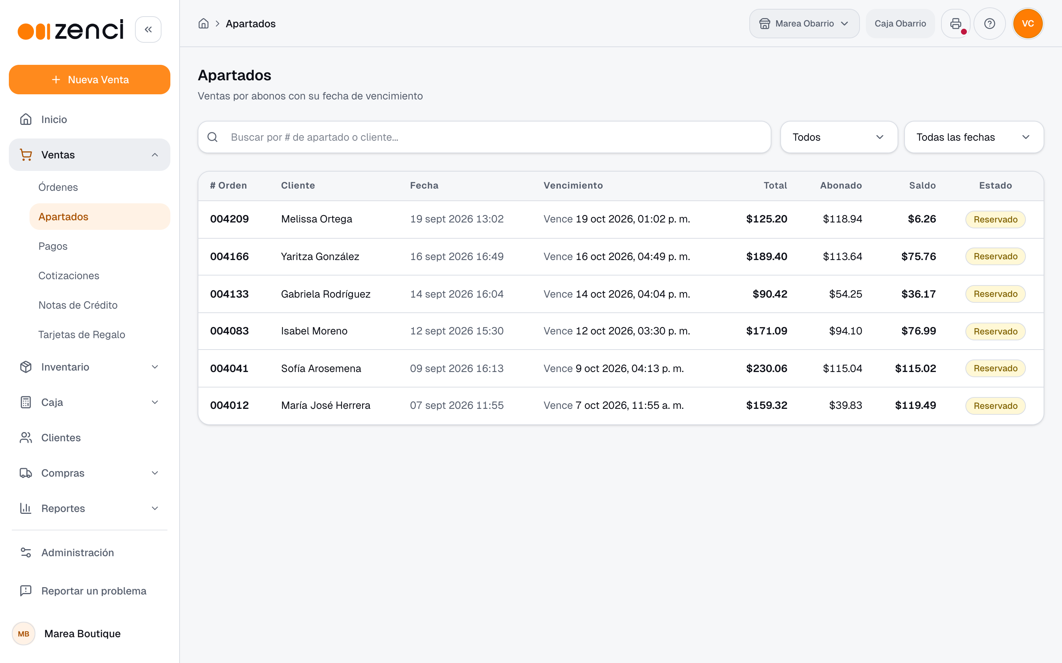Click the MB Marea Boutique avatar
Screen dimensions: 1062x663
point(24,634)
